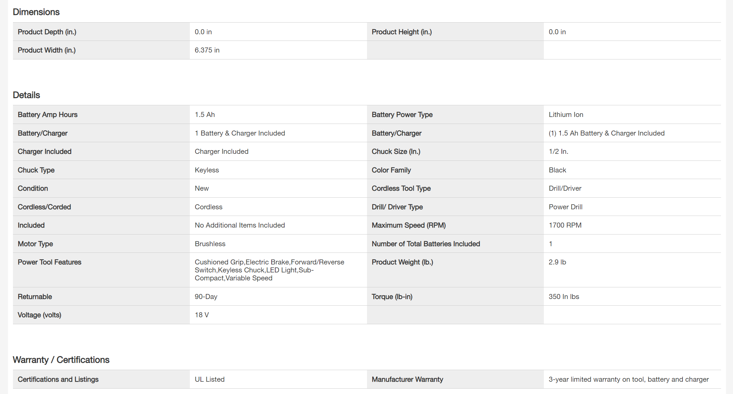Click the Voltage (volts) label
Viewport: 733px width, 394px height.
[x=40, y=315]
